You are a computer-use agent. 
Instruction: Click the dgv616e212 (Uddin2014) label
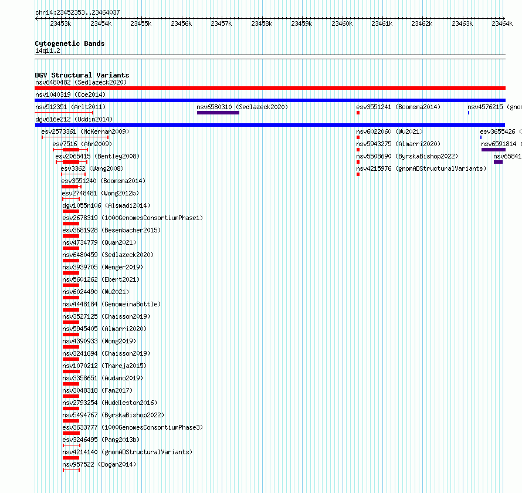pyautogui.click(x=74, y=119)
